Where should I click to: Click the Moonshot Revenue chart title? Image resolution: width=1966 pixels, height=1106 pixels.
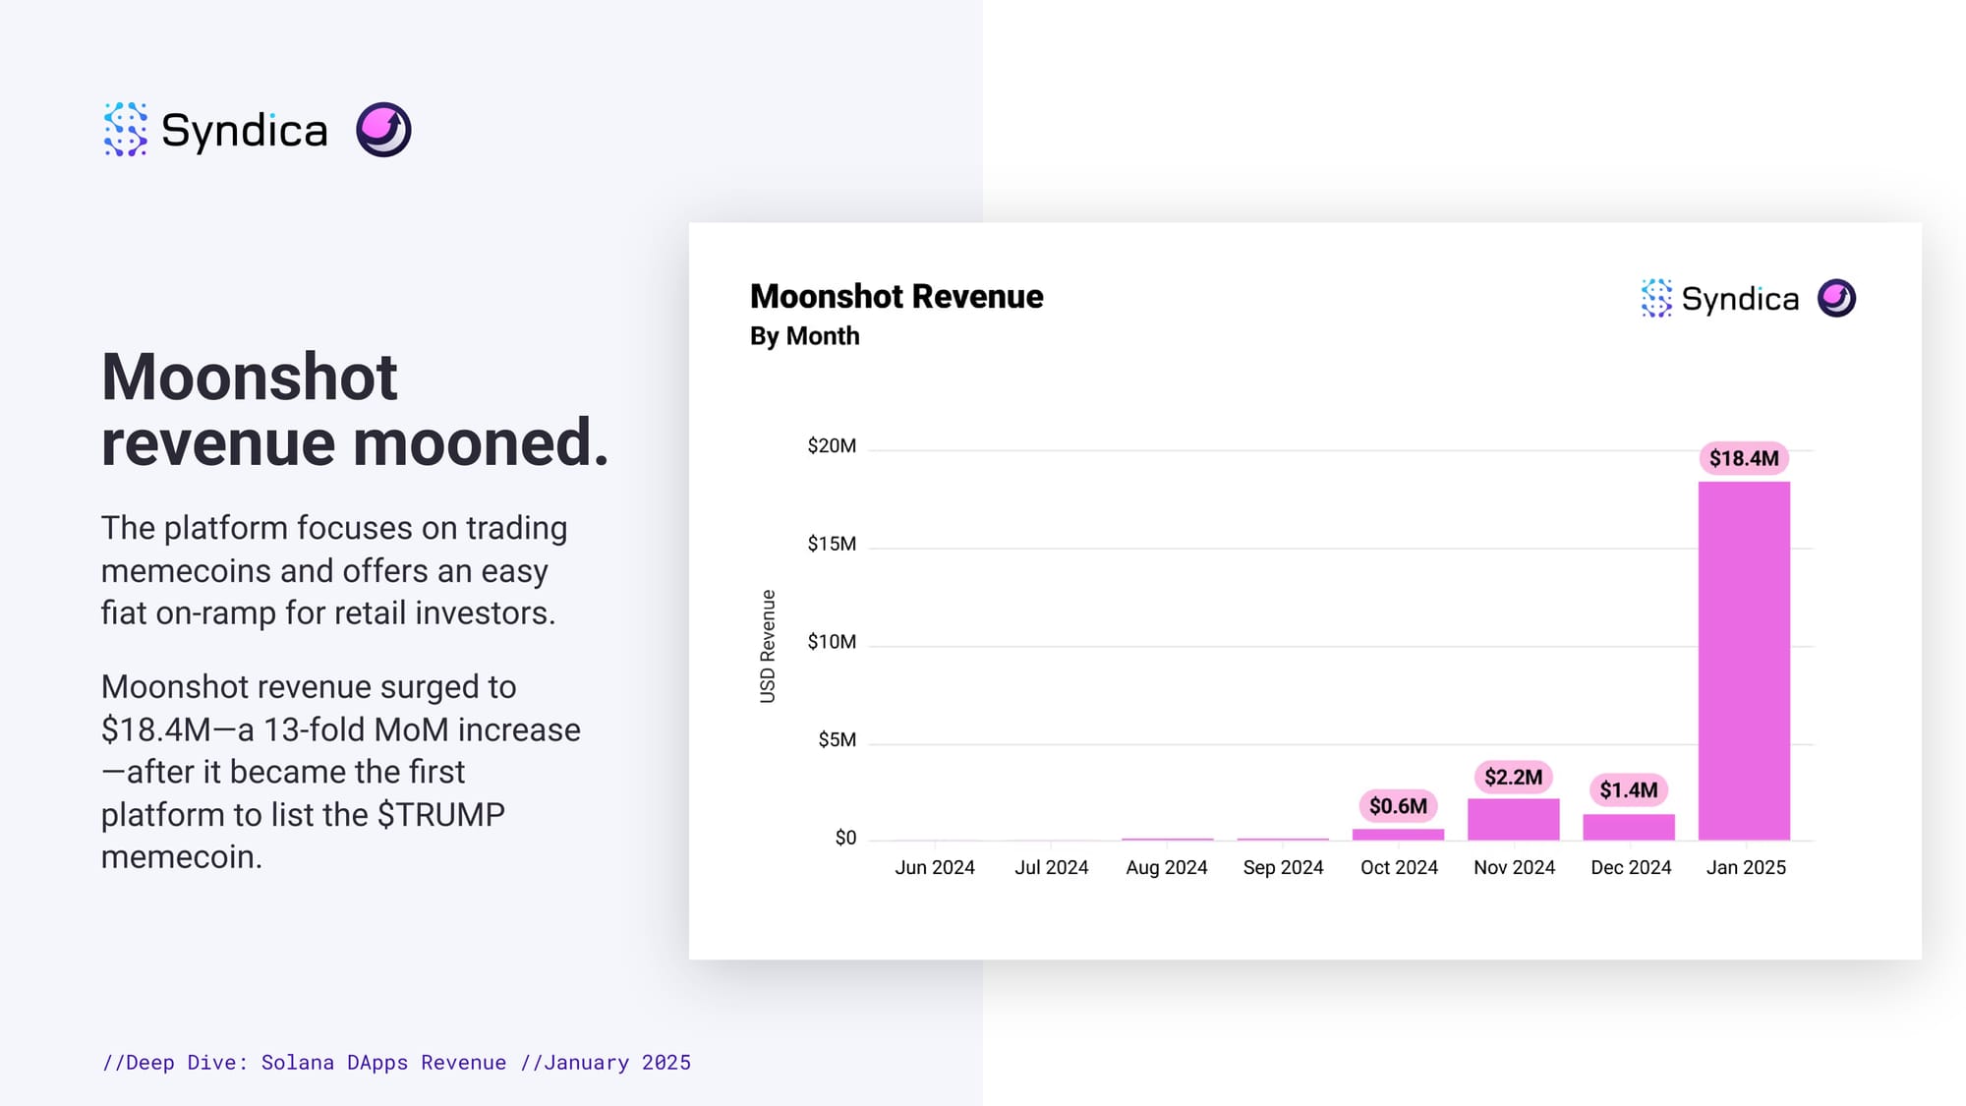click(x=896, y=296)
